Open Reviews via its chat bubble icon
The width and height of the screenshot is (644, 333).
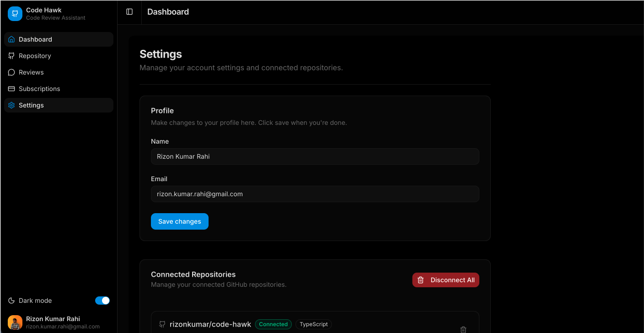point(11,72)
